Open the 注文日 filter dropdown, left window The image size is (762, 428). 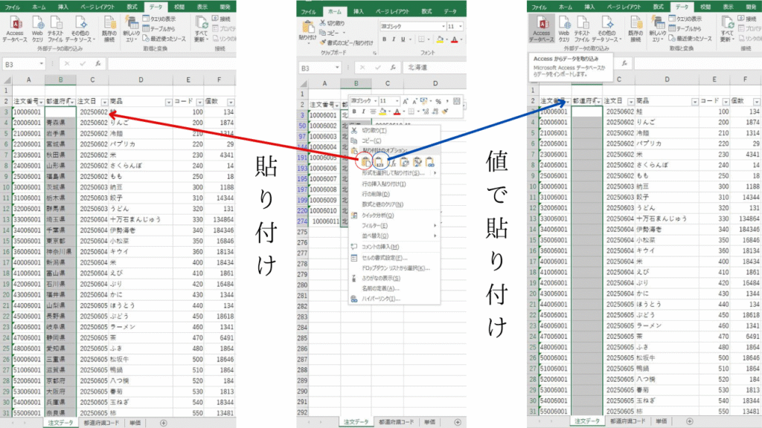104,102
